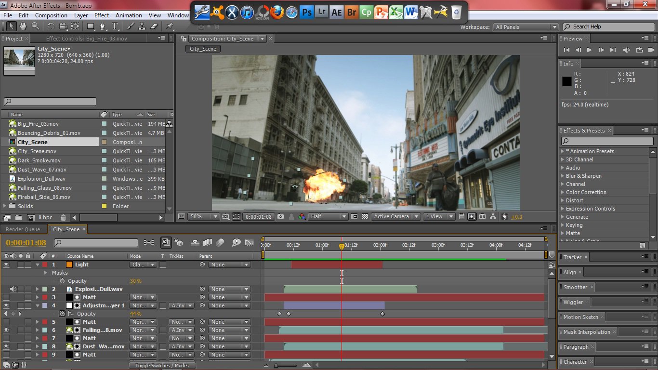The image size is (658, 370).
Task: Switch to the Render Queue tab
Action: click(23, 229)
